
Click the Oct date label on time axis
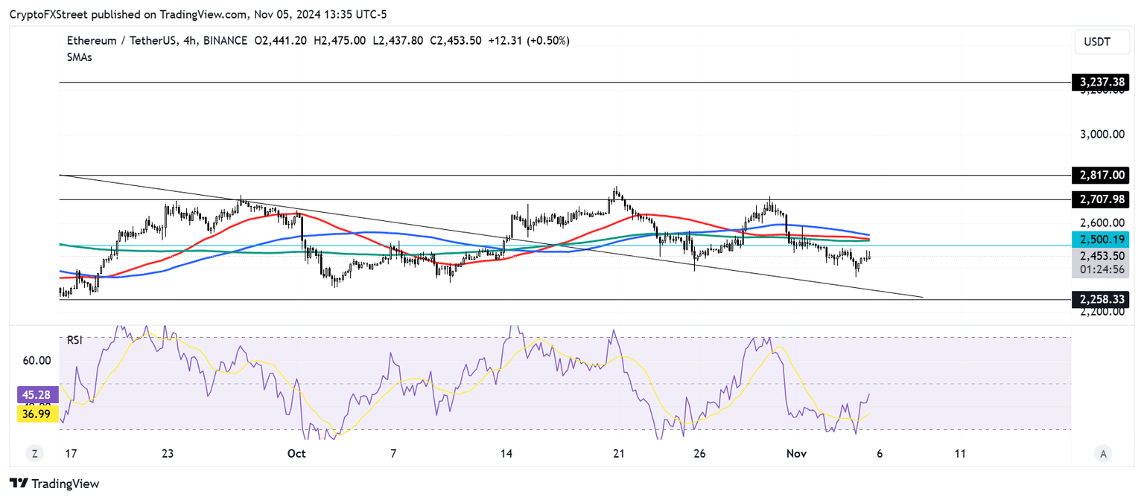coord(296,453)
